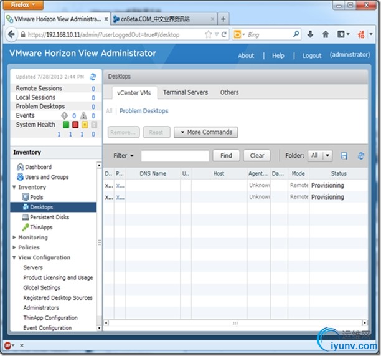Screen dimensions: 381x356
Task: Refresh the desktops table
Action: pyautogui.click(x=361, y=156)
